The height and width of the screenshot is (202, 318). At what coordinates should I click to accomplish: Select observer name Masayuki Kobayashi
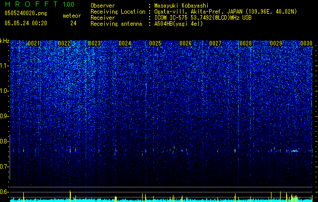pyautogui.click(x=181, y=6)
